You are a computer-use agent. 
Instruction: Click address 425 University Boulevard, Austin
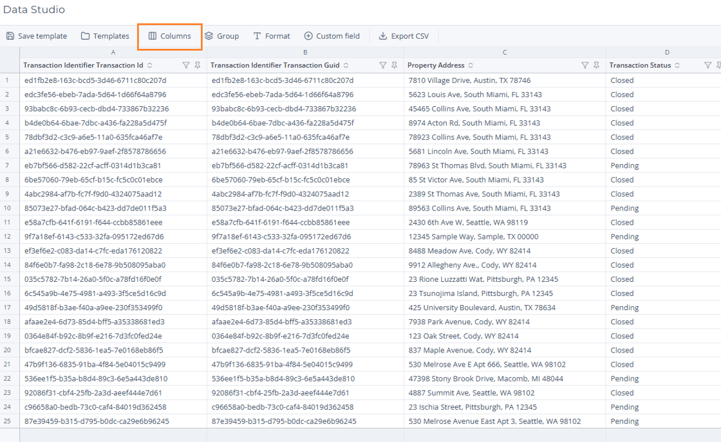[482, 308]
